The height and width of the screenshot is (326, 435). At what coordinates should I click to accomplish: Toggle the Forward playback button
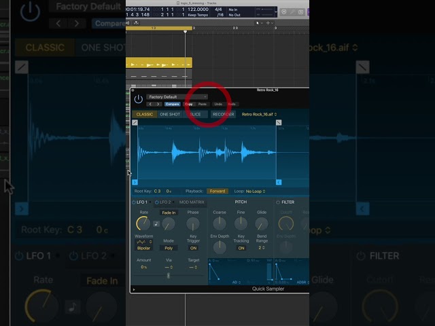coord(217,192)
